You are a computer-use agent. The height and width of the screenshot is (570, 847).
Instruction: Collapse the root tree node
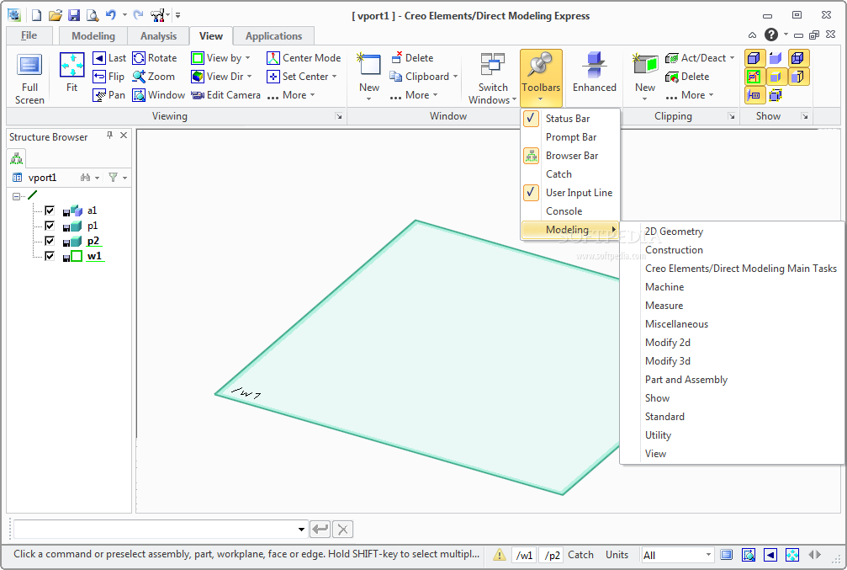coord(16,196)
